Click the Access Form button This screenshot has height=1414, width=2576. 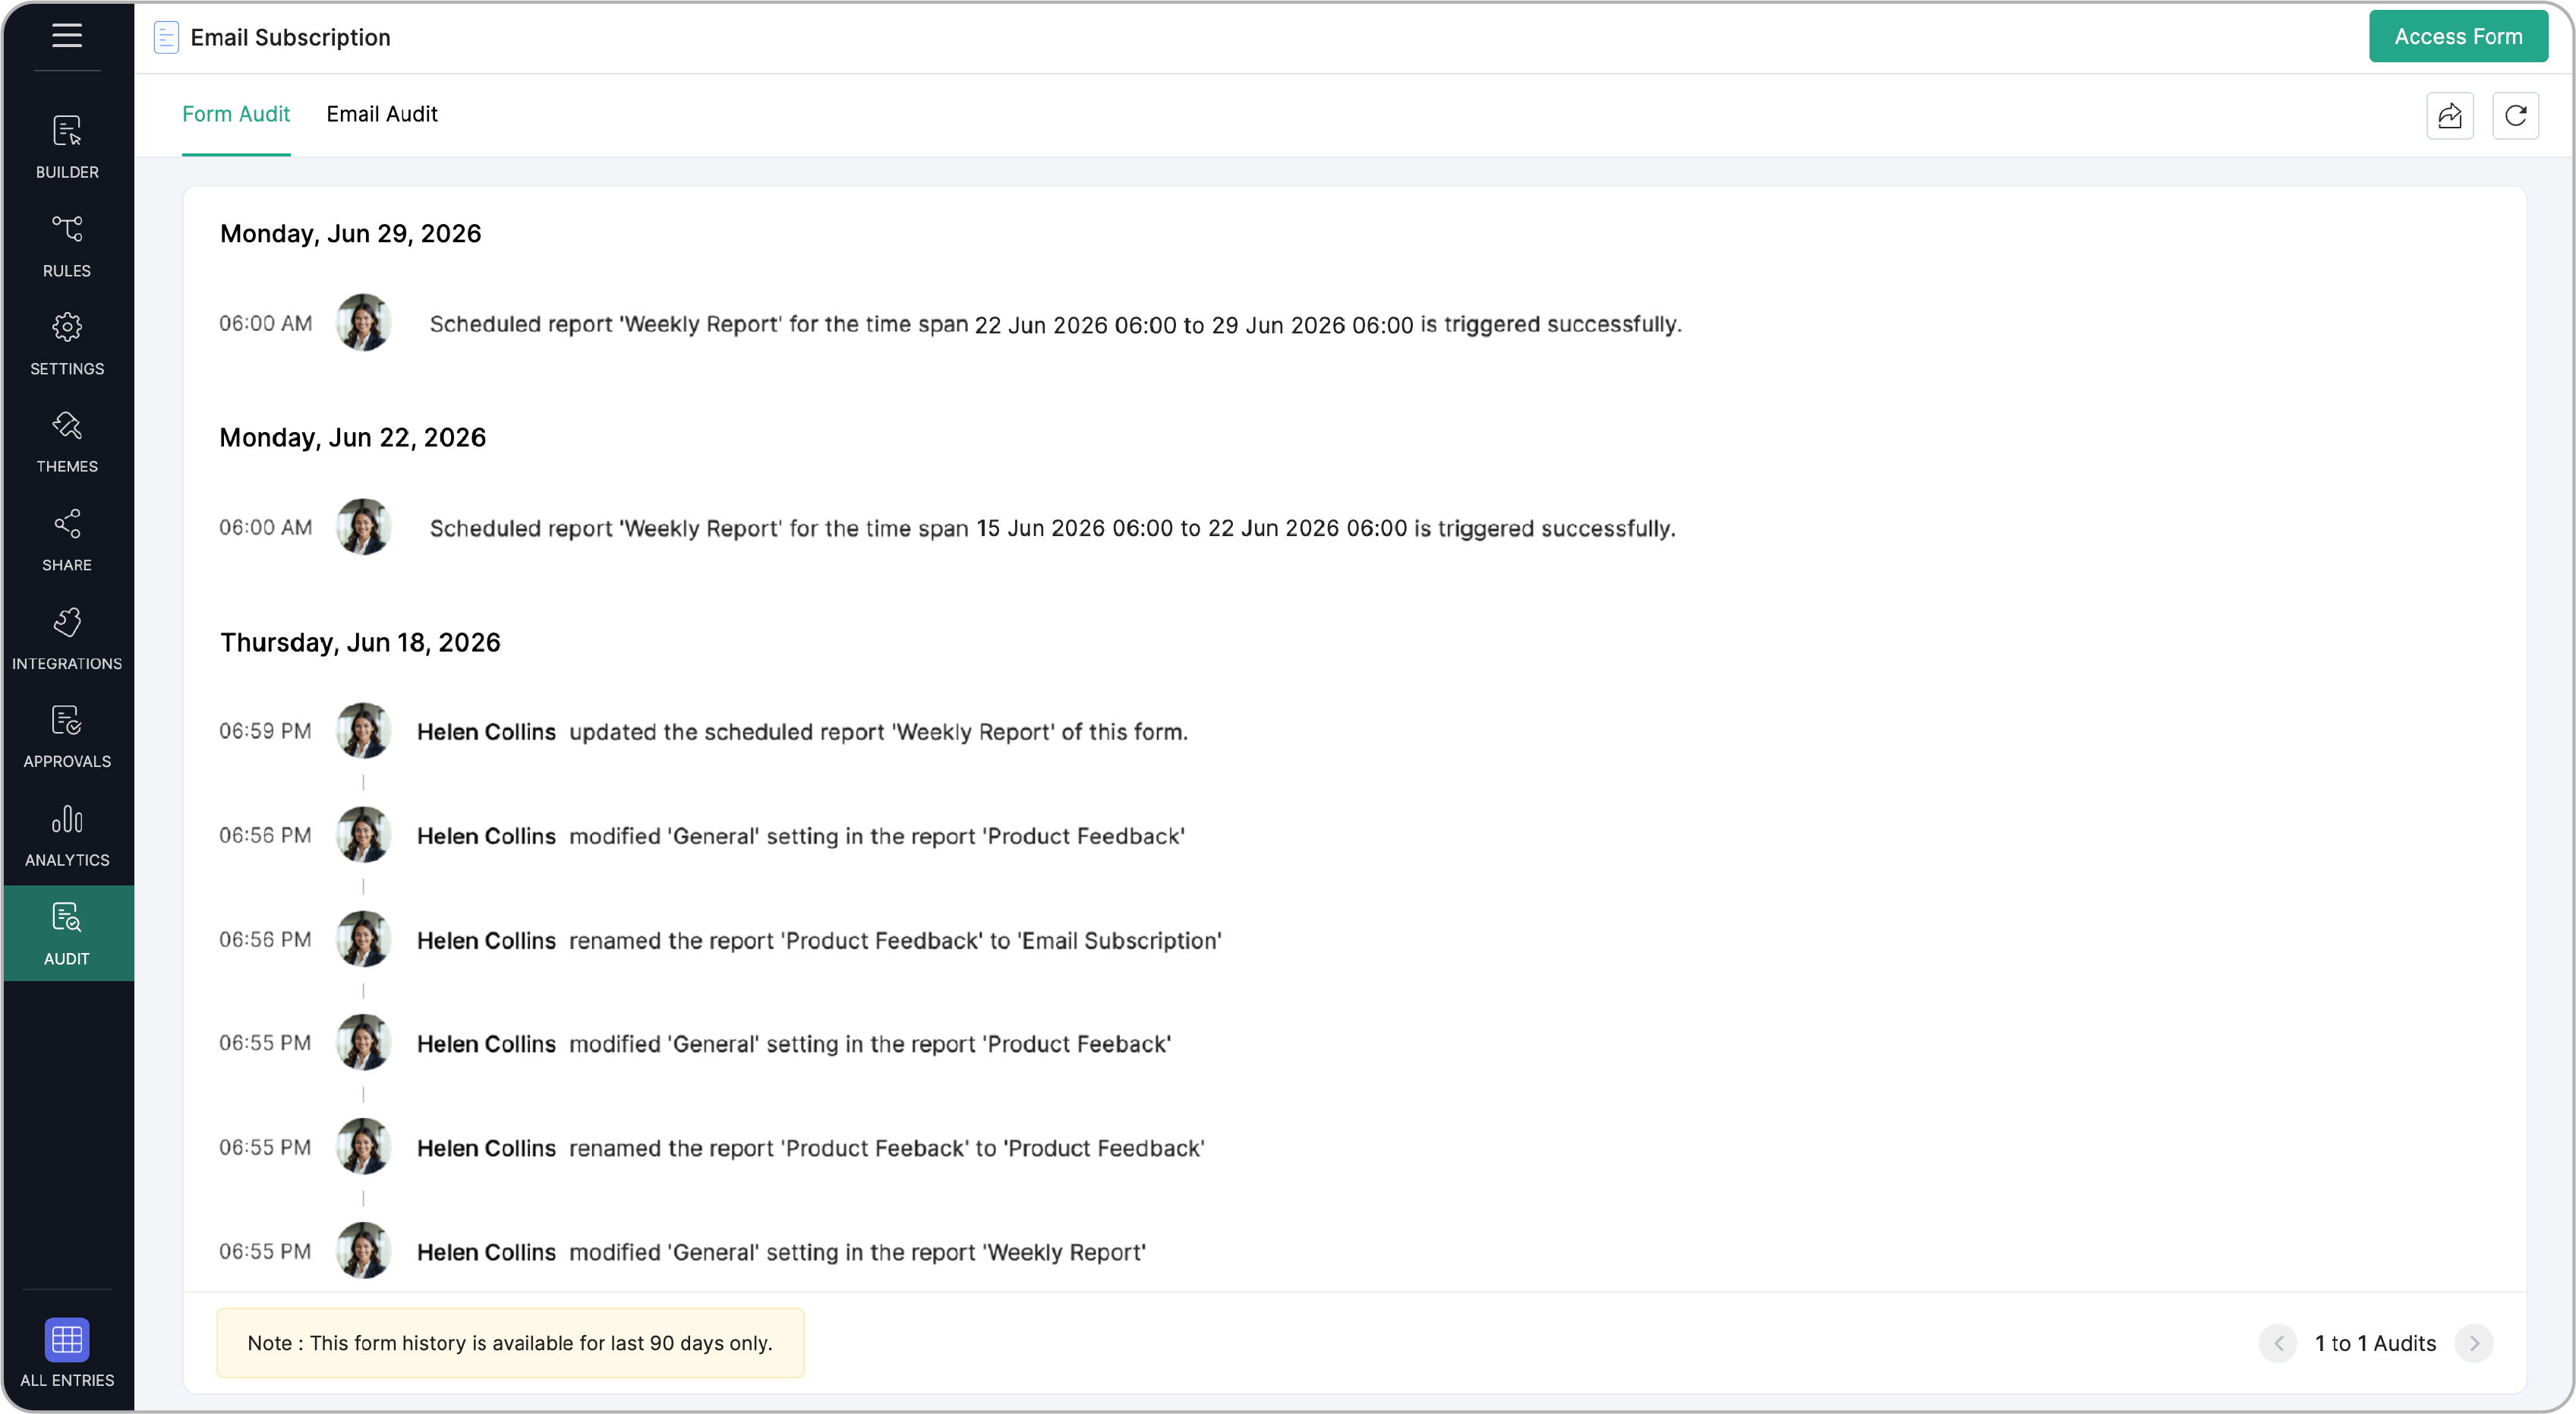(2457, 37)
